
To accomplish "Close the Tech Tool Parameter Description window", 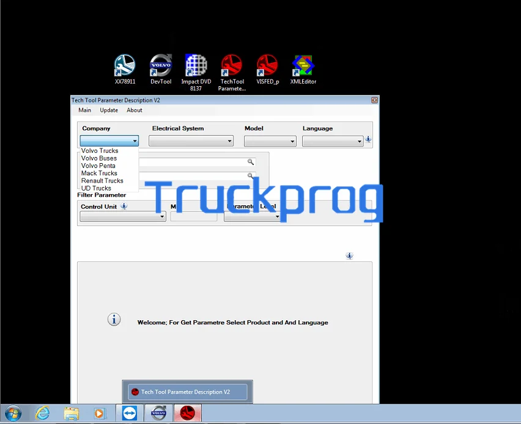I will (x=374, y=100).
